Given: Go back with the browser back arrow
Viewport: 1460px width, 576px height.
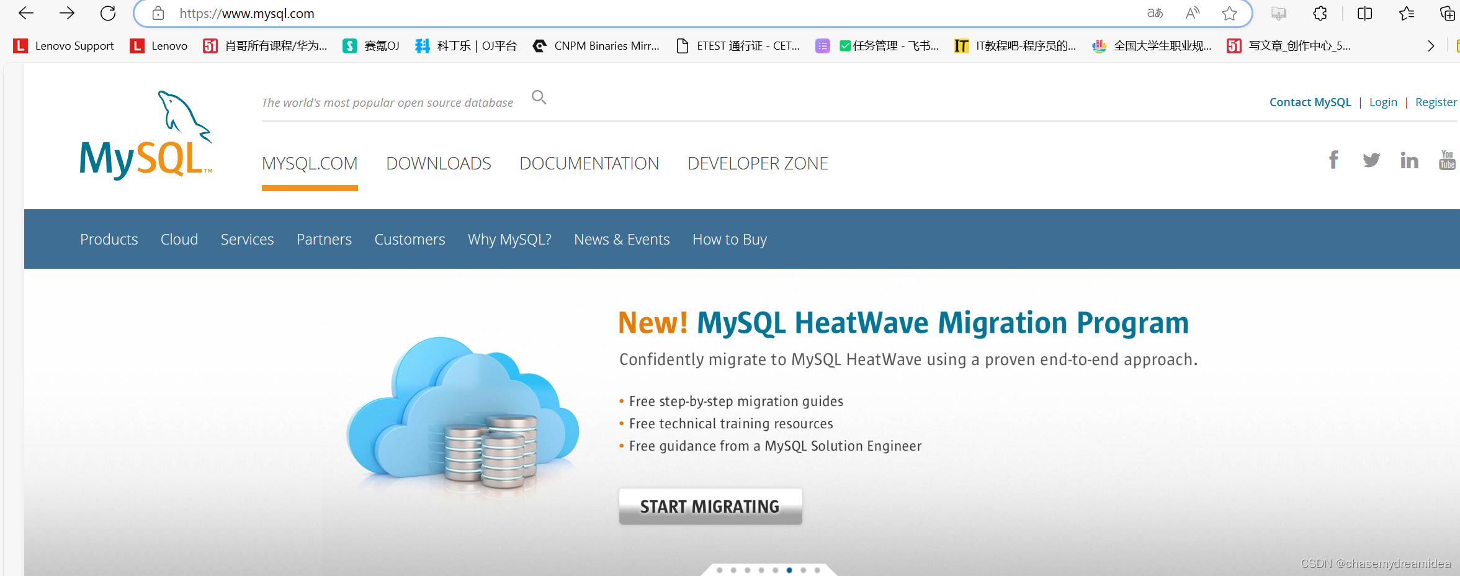Looking at the screenshot, I should [26, 13].
